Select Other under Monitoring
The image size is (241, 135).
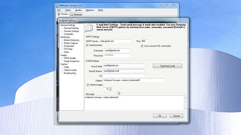point(66,52)
